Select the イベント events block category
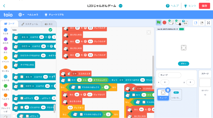The width and height of the screenshot is (213, 118). (x=6, y=59)
